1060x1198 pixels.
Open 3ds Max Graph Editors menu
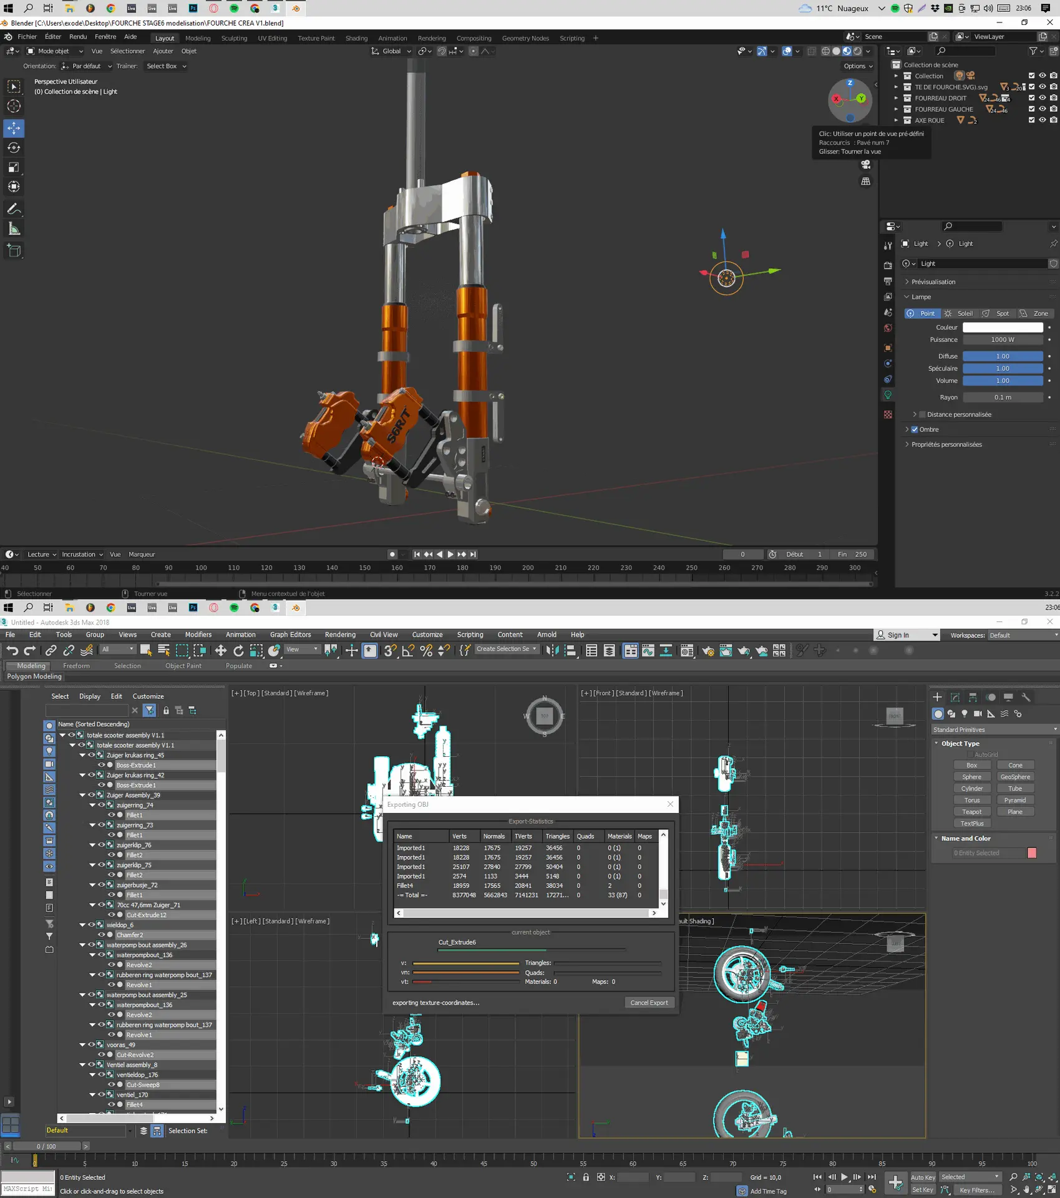[290, 635]
